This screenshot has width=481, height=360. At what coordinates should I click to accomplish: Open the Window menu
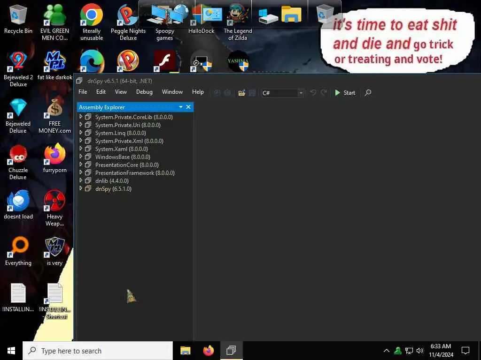pyautogui.click(x=172, y=92)
